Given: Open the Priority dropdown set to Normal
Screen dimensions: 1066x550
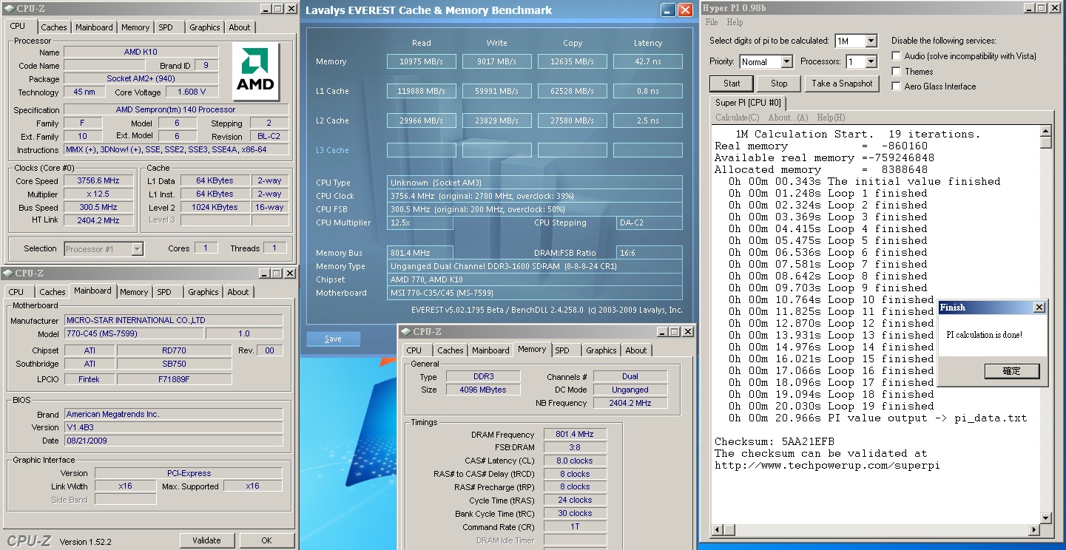Looking at the screenshot, I should pos(786,62).
